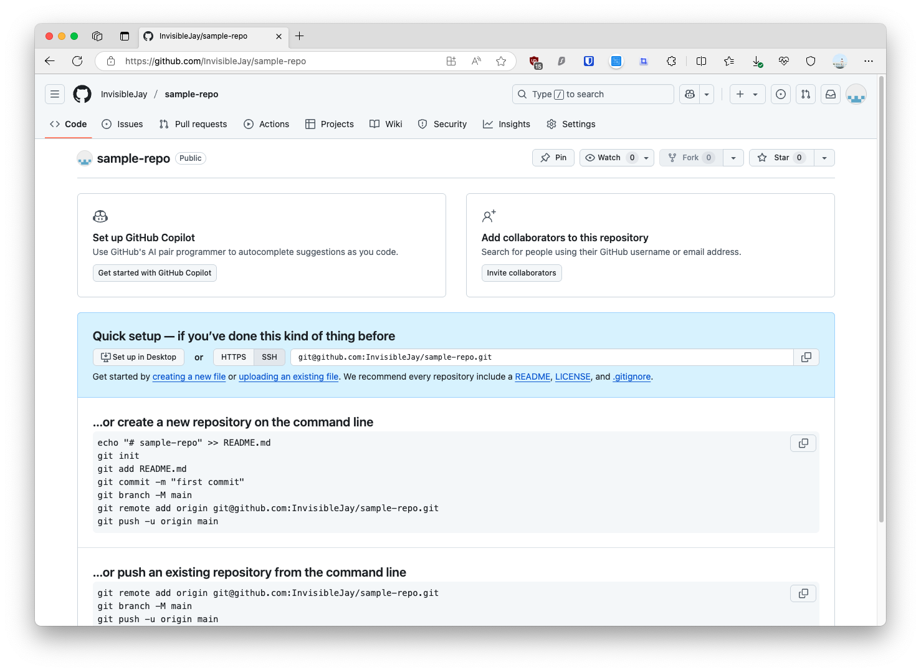Switch clone URL to HTTPS
This screenshot has width=921, height=672.
tap(233, 357)
